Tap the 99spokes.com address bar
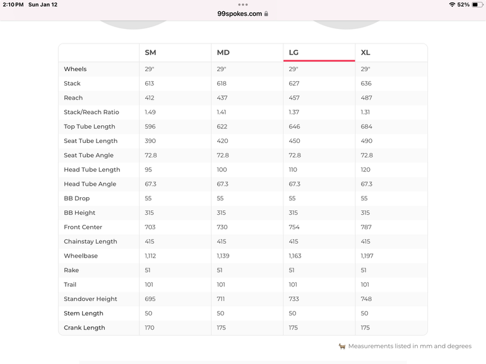 tap(240, 14)
